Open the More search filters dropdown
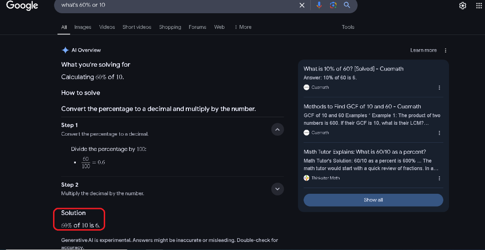The image size is (485, 250). pos(243,27)
